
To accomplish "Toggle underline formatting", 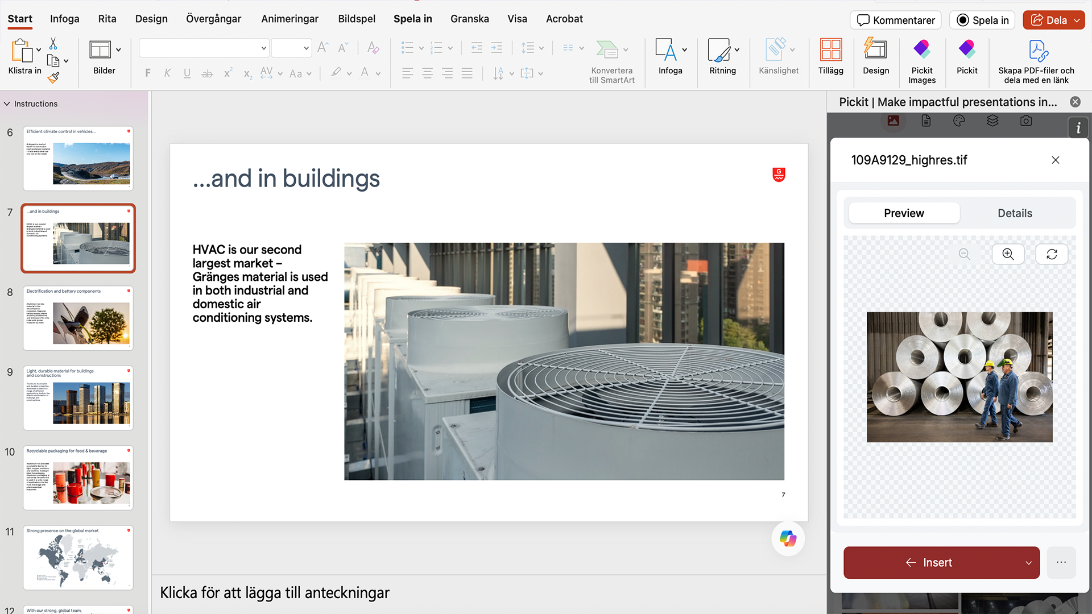I will 187,73.
